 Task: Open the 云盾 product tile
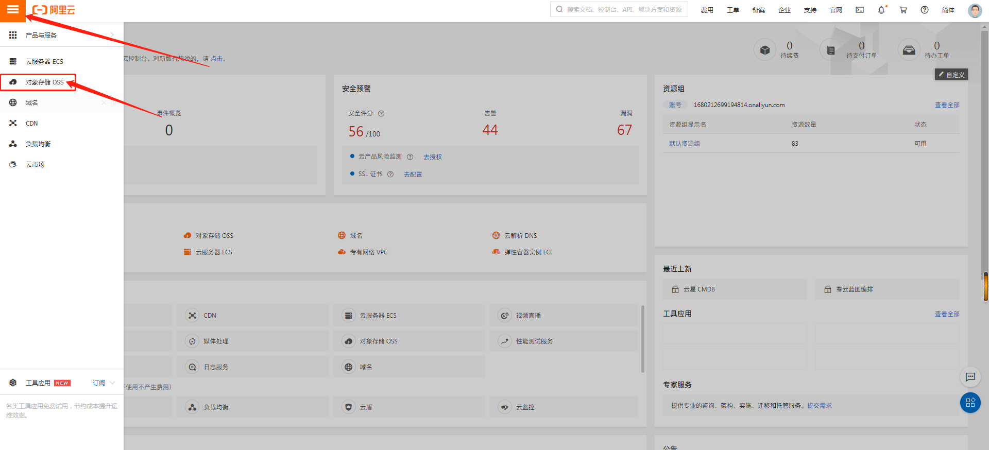click(x=409, y=407)
